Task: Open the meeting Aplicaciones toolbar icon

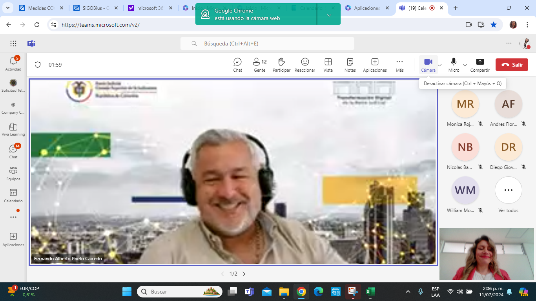Action: [x=375, y=65]
